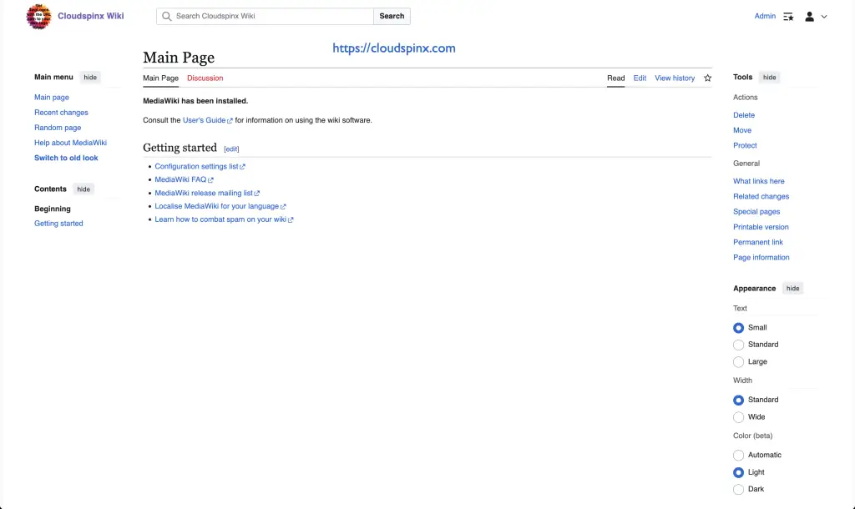Select the Wide width radio button
This screenshot has height=509, width=855.
pyautogui.click(x=738, y=417)
